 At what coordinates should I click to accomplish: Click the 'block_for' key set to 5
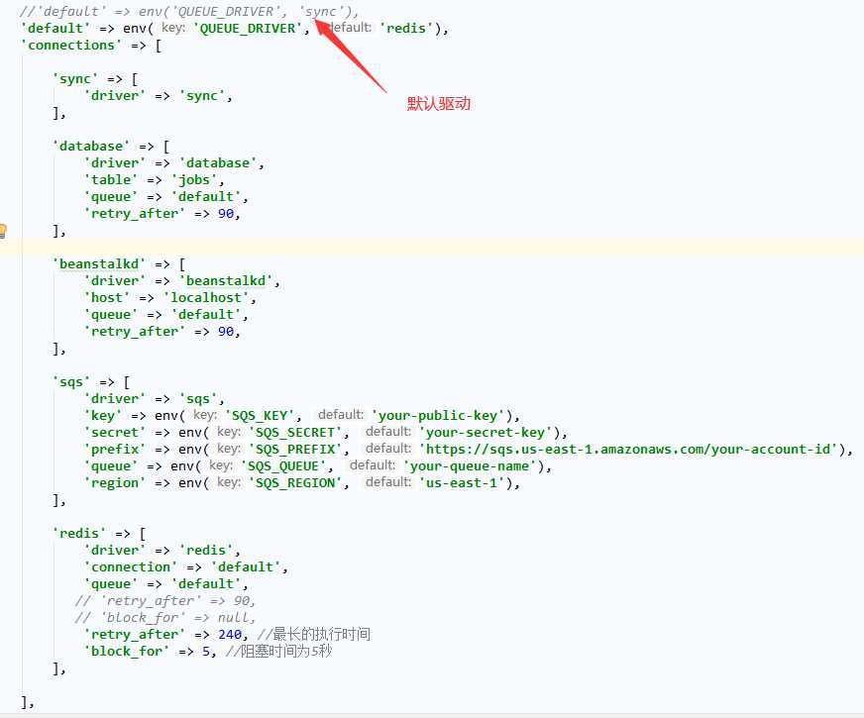(x=126, y=651)
